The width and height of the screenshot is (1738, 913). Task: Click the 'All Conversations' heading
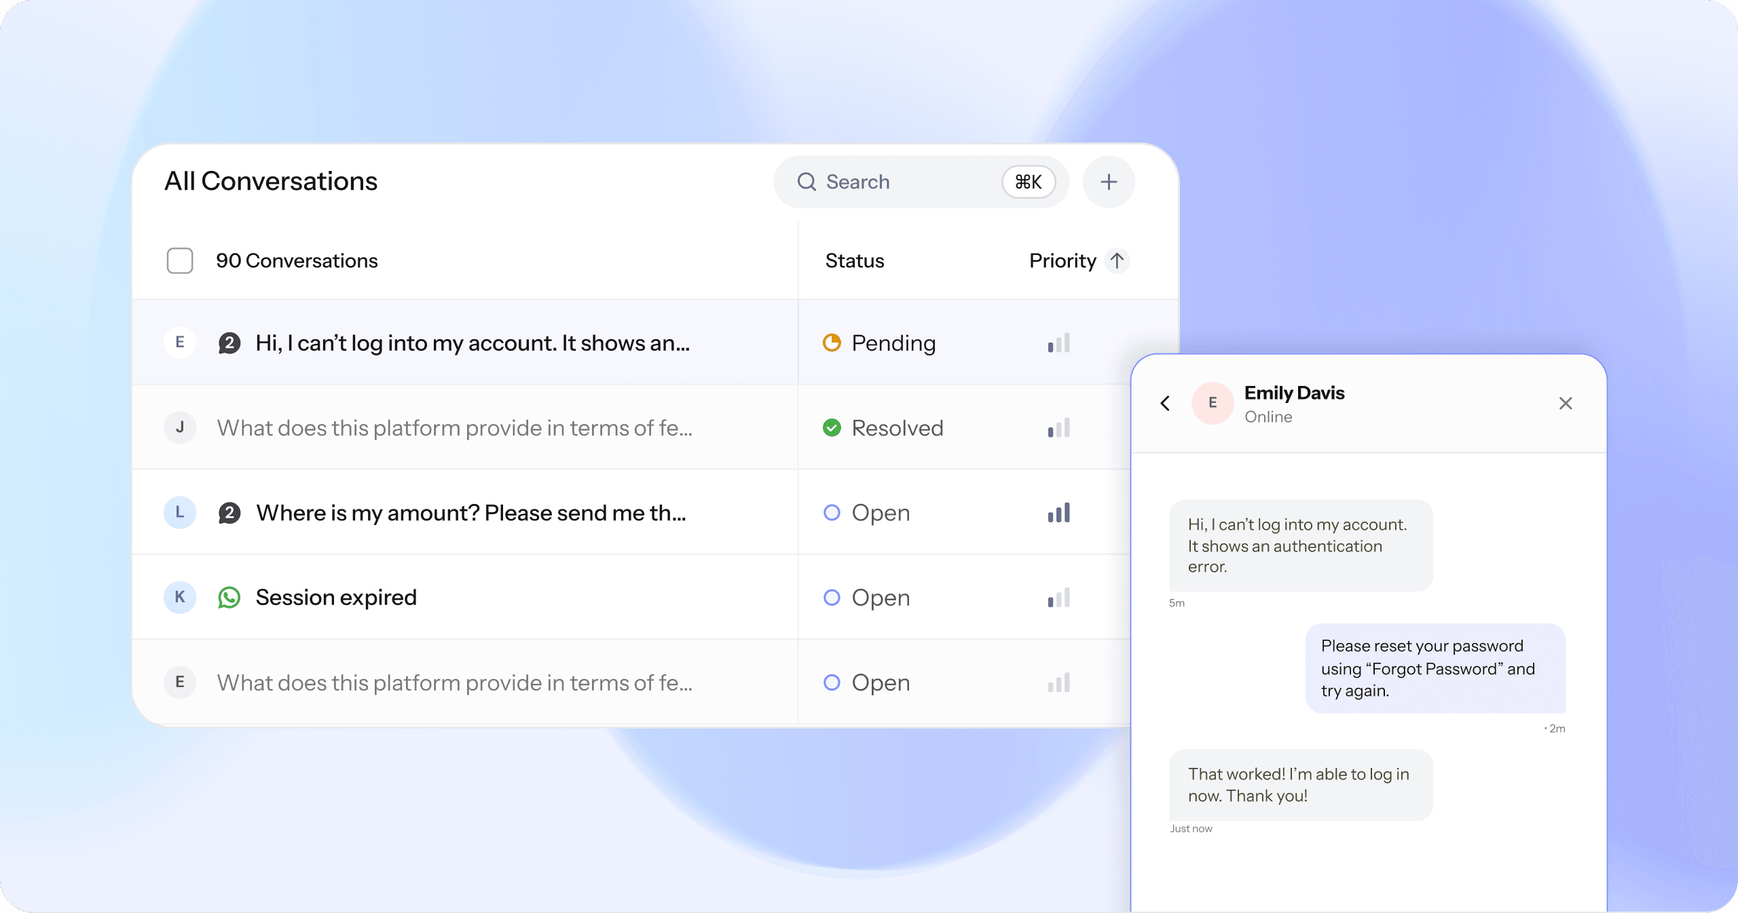click(271, 181)
